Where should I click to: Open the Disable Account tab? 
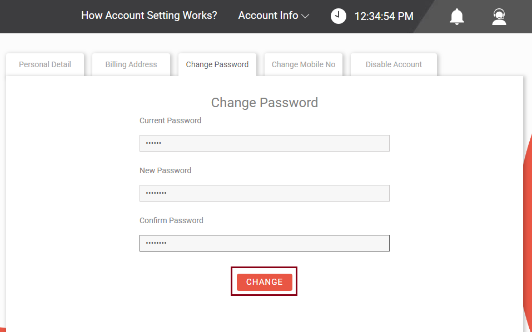coord(394,64)
